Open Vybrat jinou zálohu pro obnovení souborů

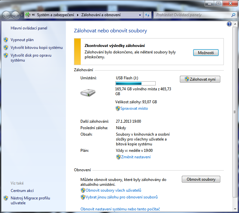point(122,197)
